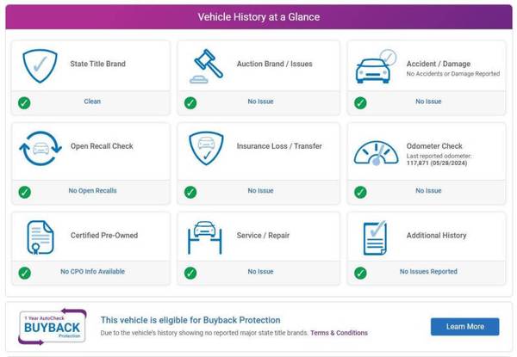517x357 pixels.
Task: Click green checkmark beside Clean status
Action: [x=24, y=103]
